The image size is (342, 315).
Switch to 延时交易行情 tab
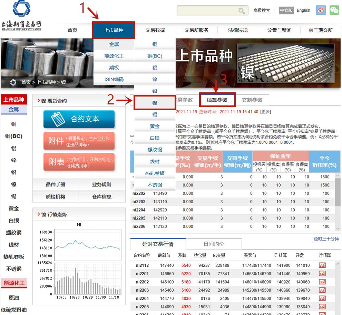pyautogui.click(x=158, y=244)
